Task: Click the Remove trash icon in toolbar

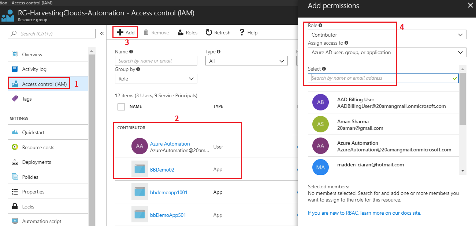Action: 146,33
